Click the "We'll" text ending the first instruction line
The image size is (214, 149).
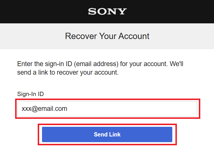pos(177,64)
